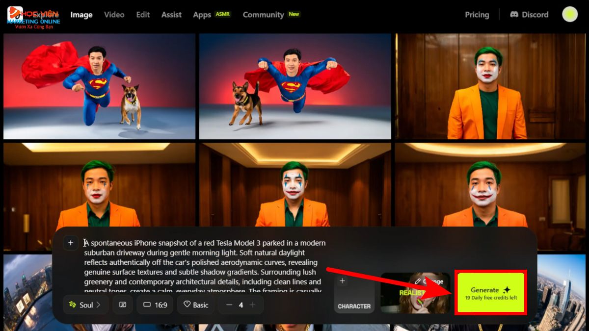Select the Apps menu with ASMR badge

[202, 15]
